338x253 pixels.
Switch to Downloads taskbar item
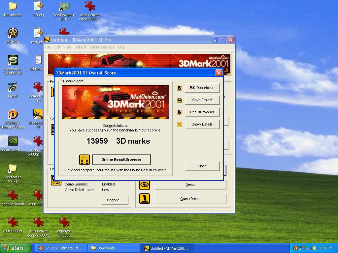coord(114,248)
